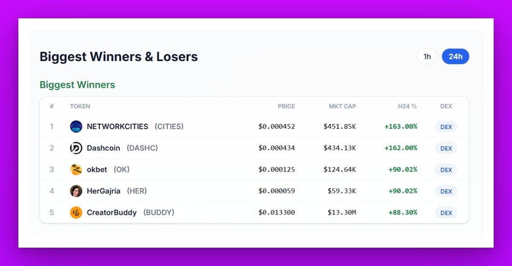
Task: Open DEX badge for NETWORKCITIES row
Action: pyautogui.click(x=446, y=127)
